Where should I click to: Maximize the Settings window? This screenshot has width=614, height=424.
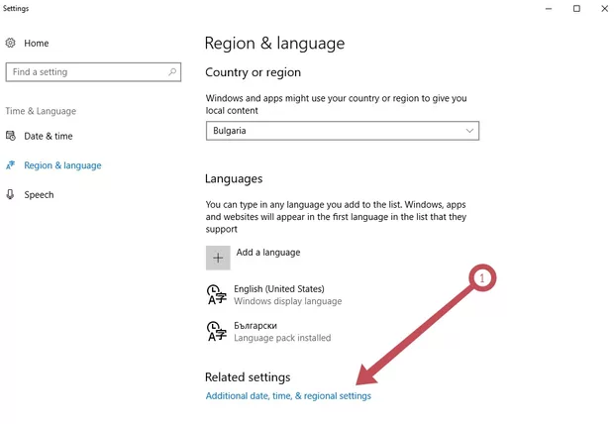tap(577, 9)
